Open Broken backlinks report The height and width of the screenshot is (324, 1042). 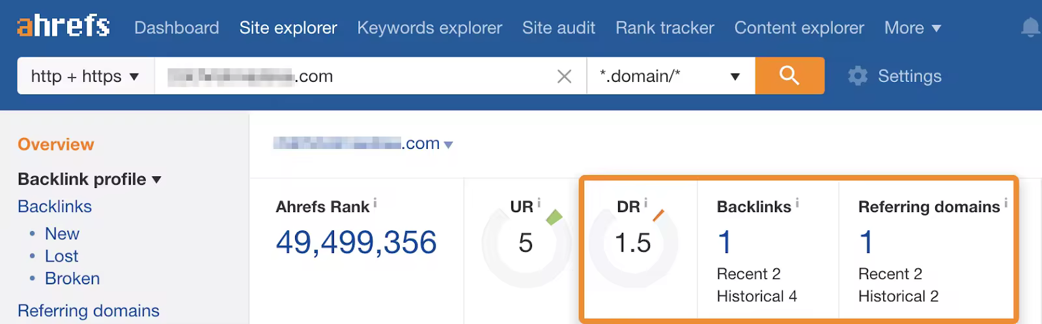coord(72,278)
